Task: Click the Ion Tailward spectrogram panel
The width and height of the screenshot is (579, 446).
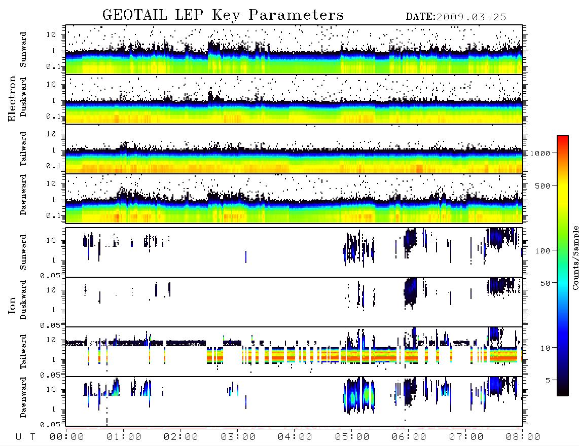Action: click(x=294, y=352)
